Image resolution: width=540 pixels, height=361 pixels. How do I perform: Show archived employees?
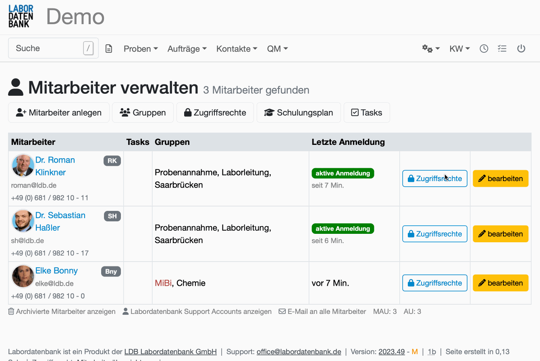pyautogui.click(x=62, y=311)
